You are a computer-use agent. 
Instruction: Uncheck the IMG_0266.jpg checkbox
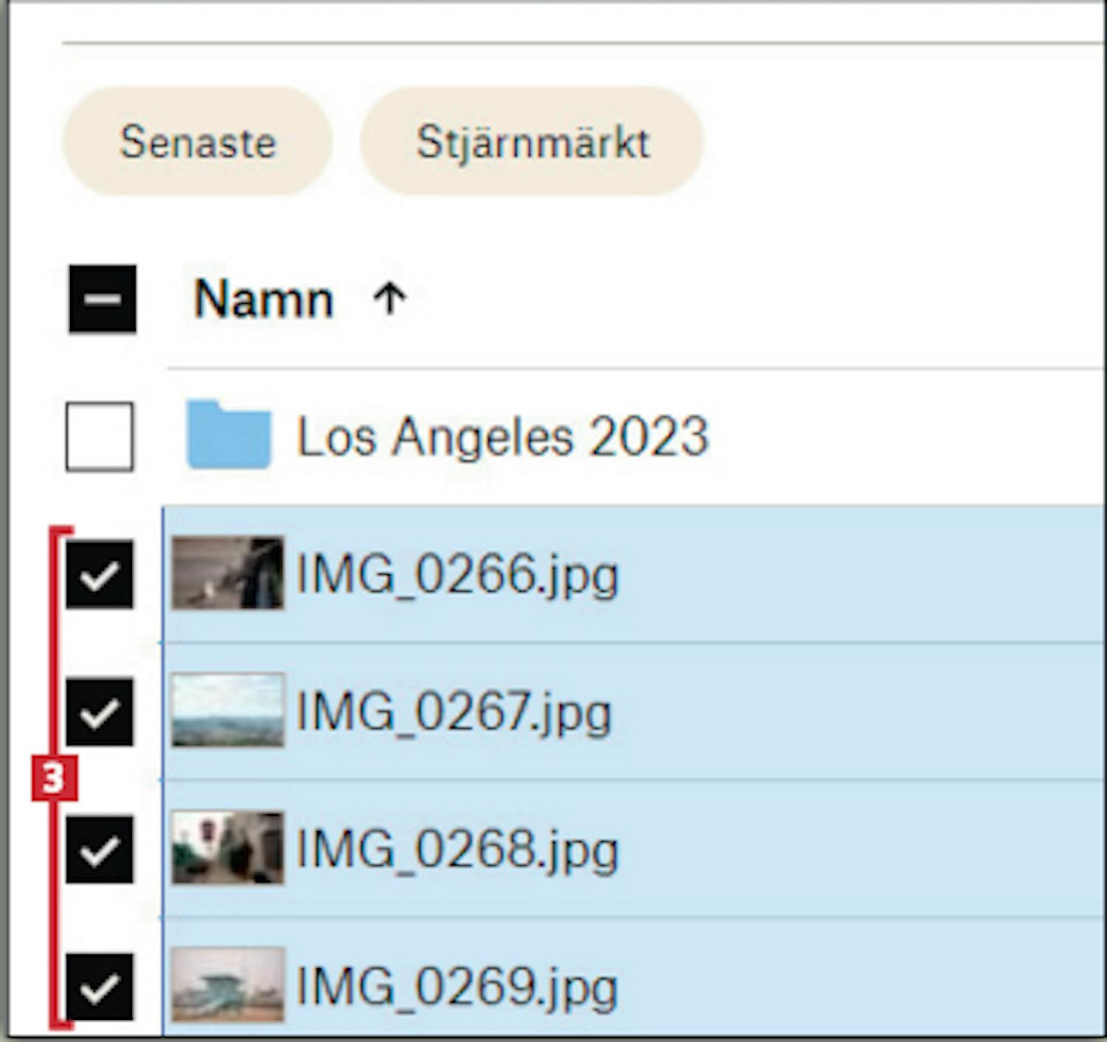[x=100, y=574]
